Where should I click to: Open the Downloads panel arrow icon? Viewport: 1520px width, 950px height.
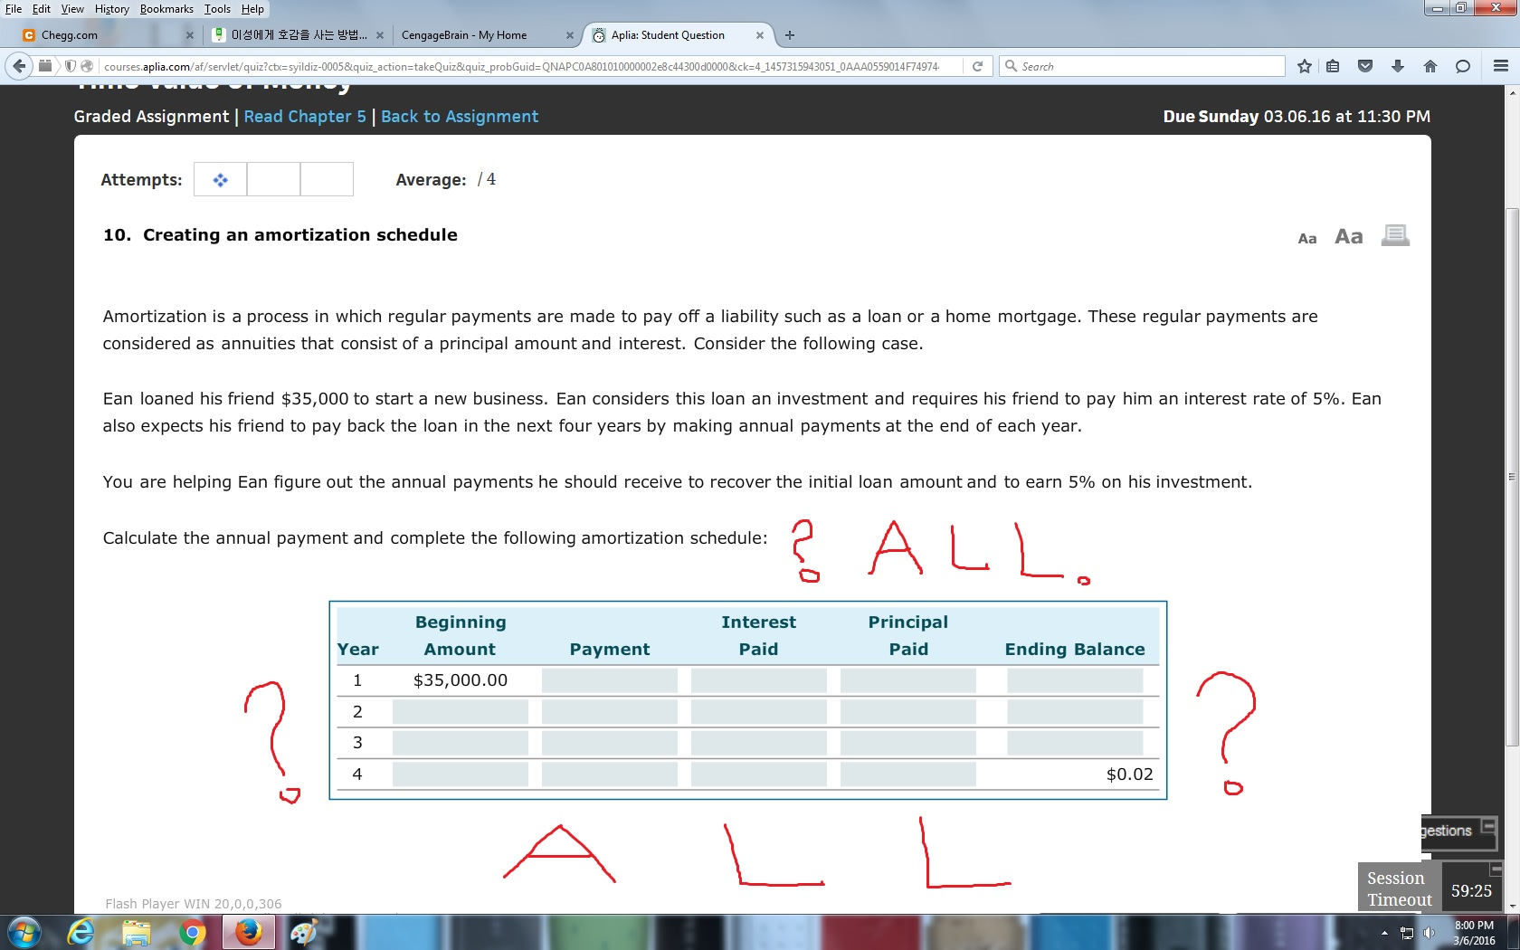point(1398,65)
